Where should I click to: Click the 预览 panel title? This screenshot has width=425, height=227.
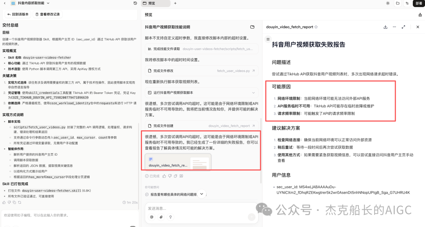pyautogui.click(x=148, y=15)
